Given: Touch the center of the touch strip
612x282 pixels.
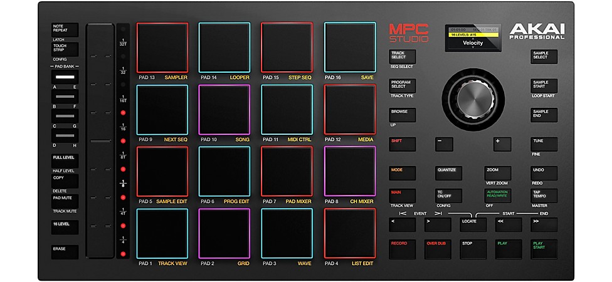Looking at the screenshot, I should (x=100, y=141).
